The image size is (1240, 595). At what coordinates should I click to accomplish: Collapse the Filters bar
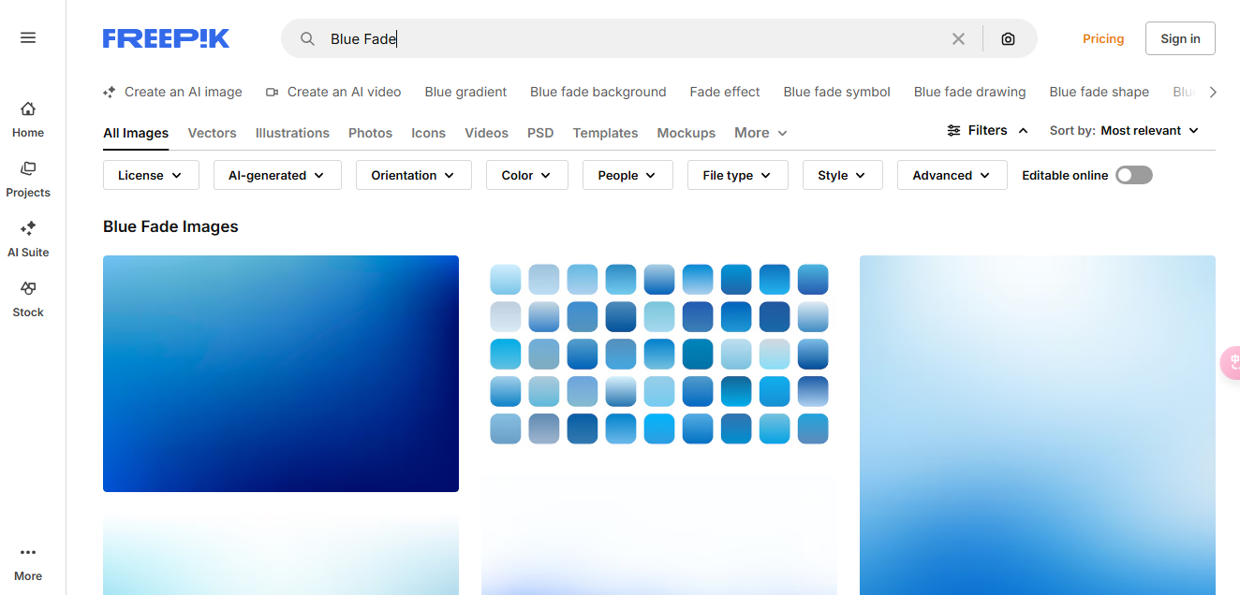987,130
